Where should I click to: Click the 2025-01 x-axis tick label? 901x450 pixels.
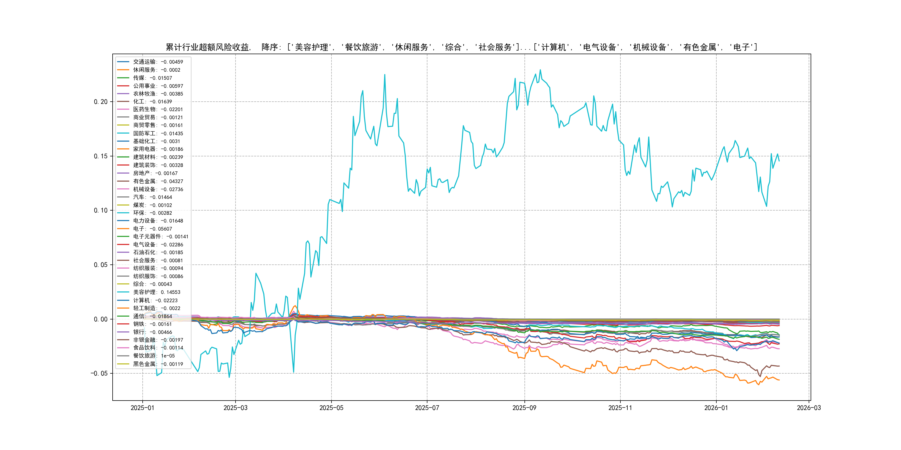click(x=142, y=408)
